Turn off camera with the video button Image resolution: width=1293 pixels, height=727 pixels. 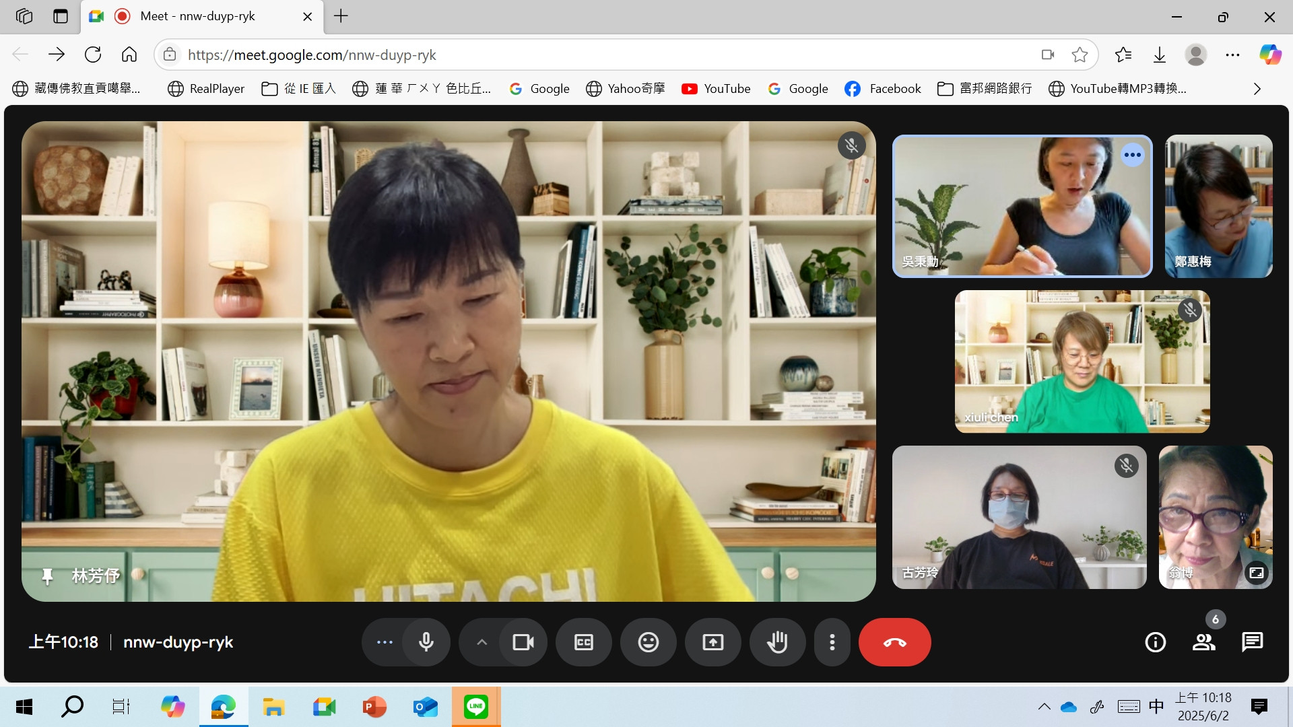pos(523,642)
